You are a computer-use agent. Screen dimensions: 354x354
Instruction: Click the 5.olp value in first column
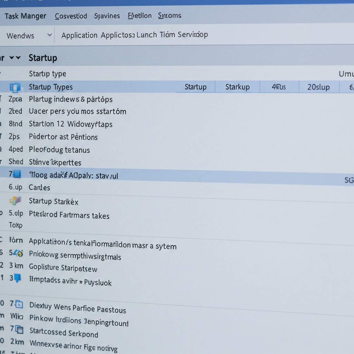point(16,213)
